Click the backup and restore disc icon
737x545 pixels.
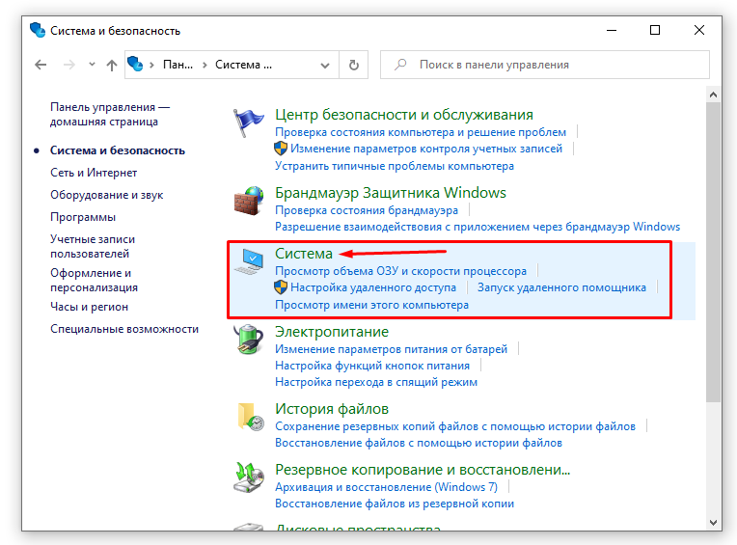point(249,477)
